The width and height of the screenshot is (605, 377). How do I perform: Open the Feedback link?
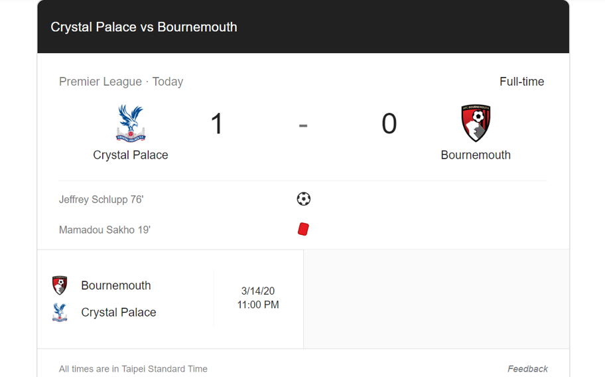(527, 369)
